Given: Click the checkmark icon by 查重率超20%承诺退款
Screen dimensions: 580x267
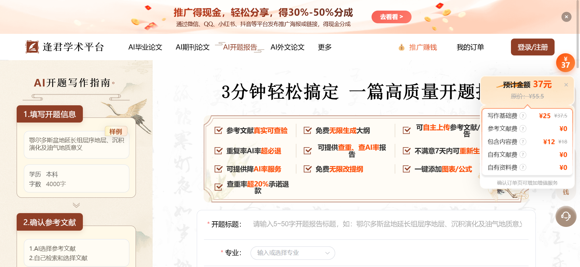Looking at the screenshot, I should [x=218, y=187].
